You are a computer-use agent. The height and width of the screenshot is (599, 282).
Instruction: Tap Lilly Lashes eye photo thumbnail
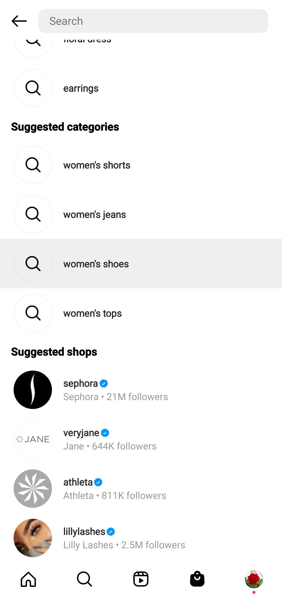click(x=33, y=538)
